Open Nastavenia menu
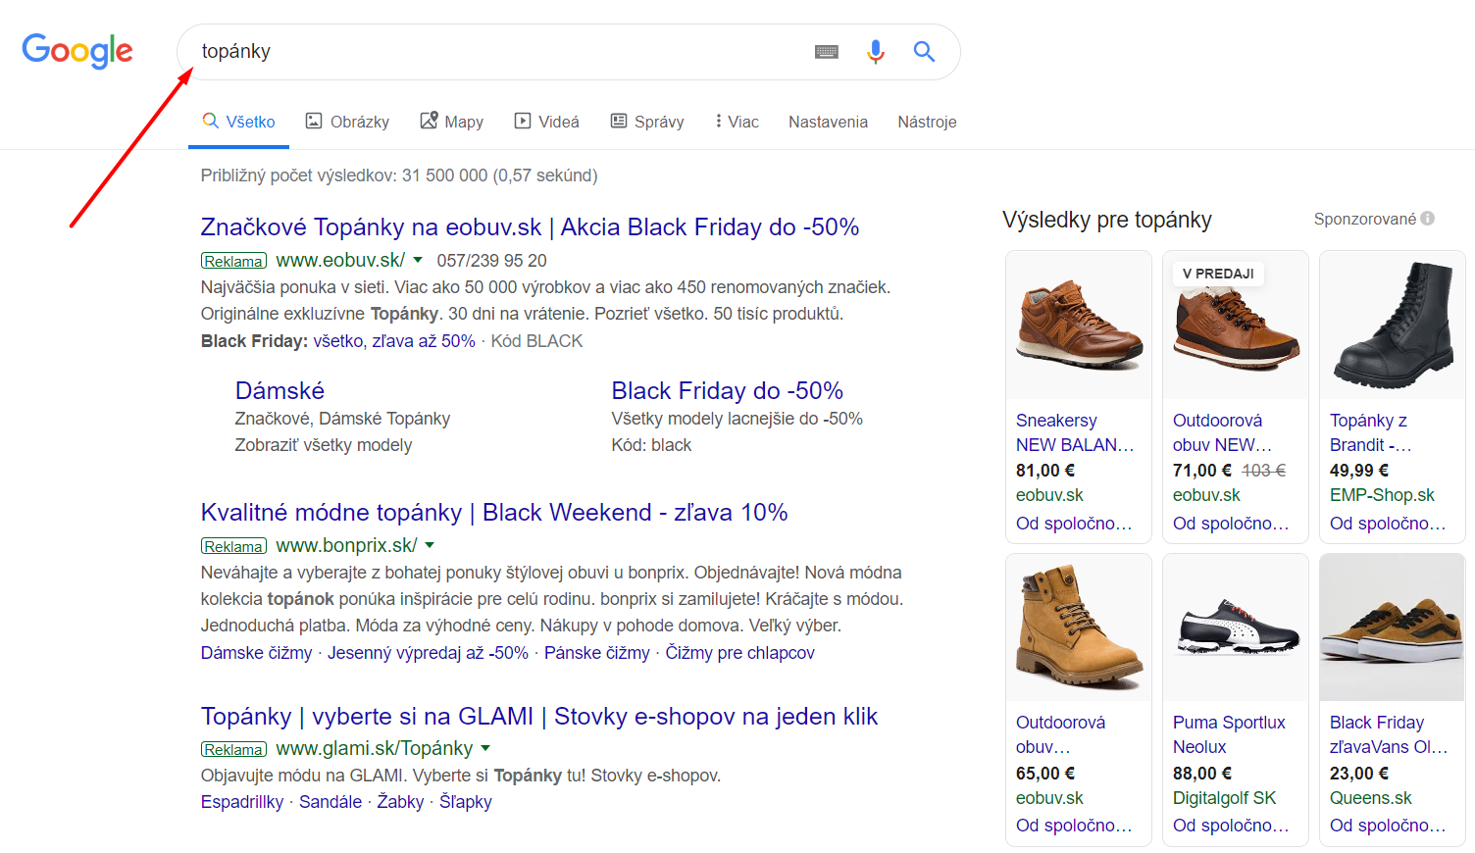Image resolution: width=1475 pixels, height=853 pixels. coord(828,122)
